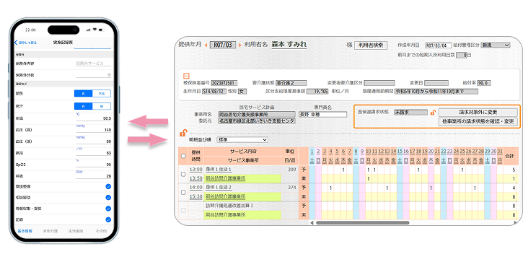The width and height of the screenshot is (523, 262).
Task: Click the user name 森本 すみれ
Action: click(x=289, y=45)
